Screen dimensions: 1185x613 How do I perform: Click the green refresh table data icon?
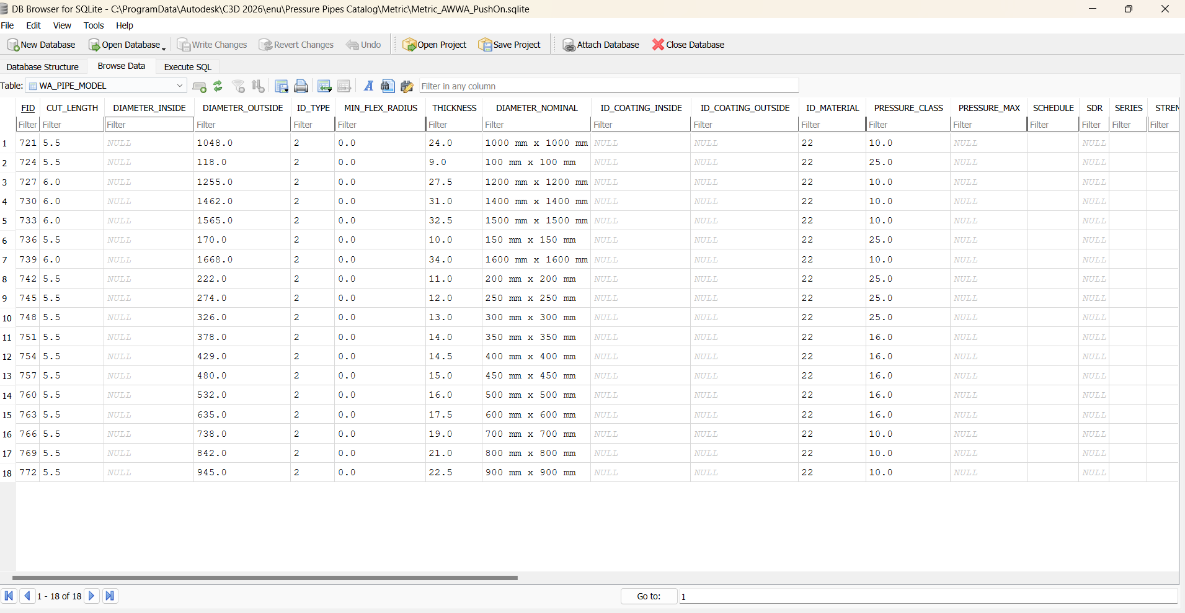point(218,86)
